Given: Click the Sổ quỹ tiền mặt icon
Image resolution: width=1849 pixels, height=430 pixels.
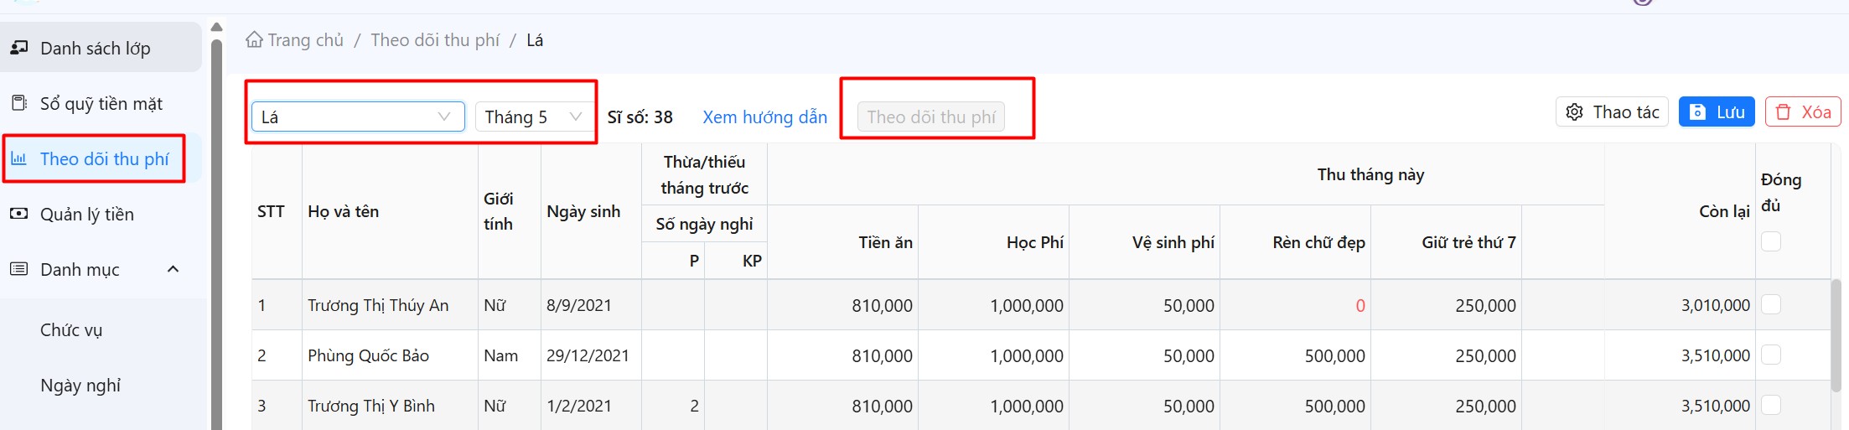Looking at the screenshot, I should coord(18,103).
